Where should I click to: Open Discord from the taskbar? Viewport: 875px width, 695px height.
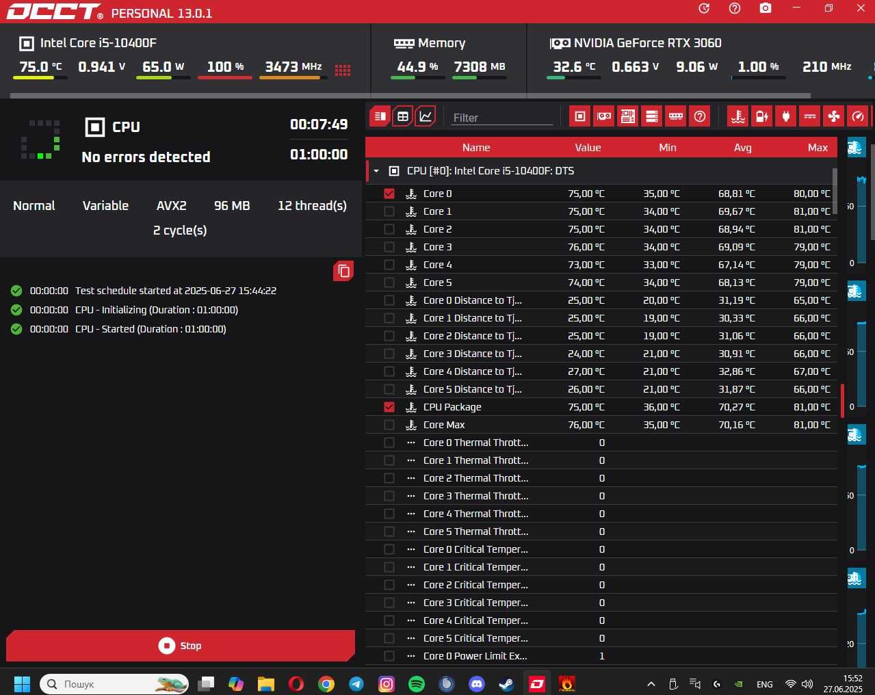[477, 683]
